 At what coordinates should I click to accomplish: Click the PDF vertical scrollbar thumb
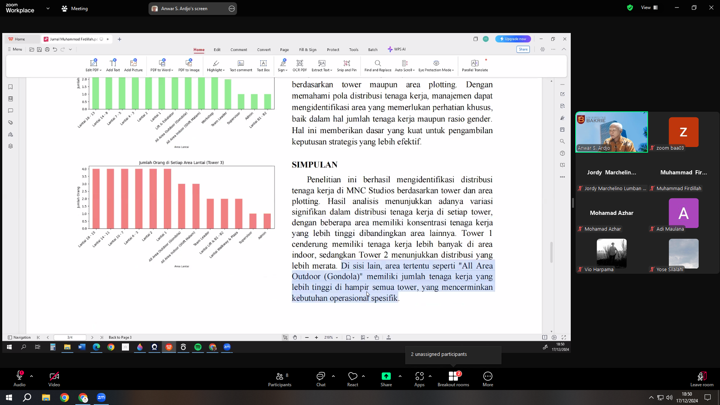tap(551, 252)
